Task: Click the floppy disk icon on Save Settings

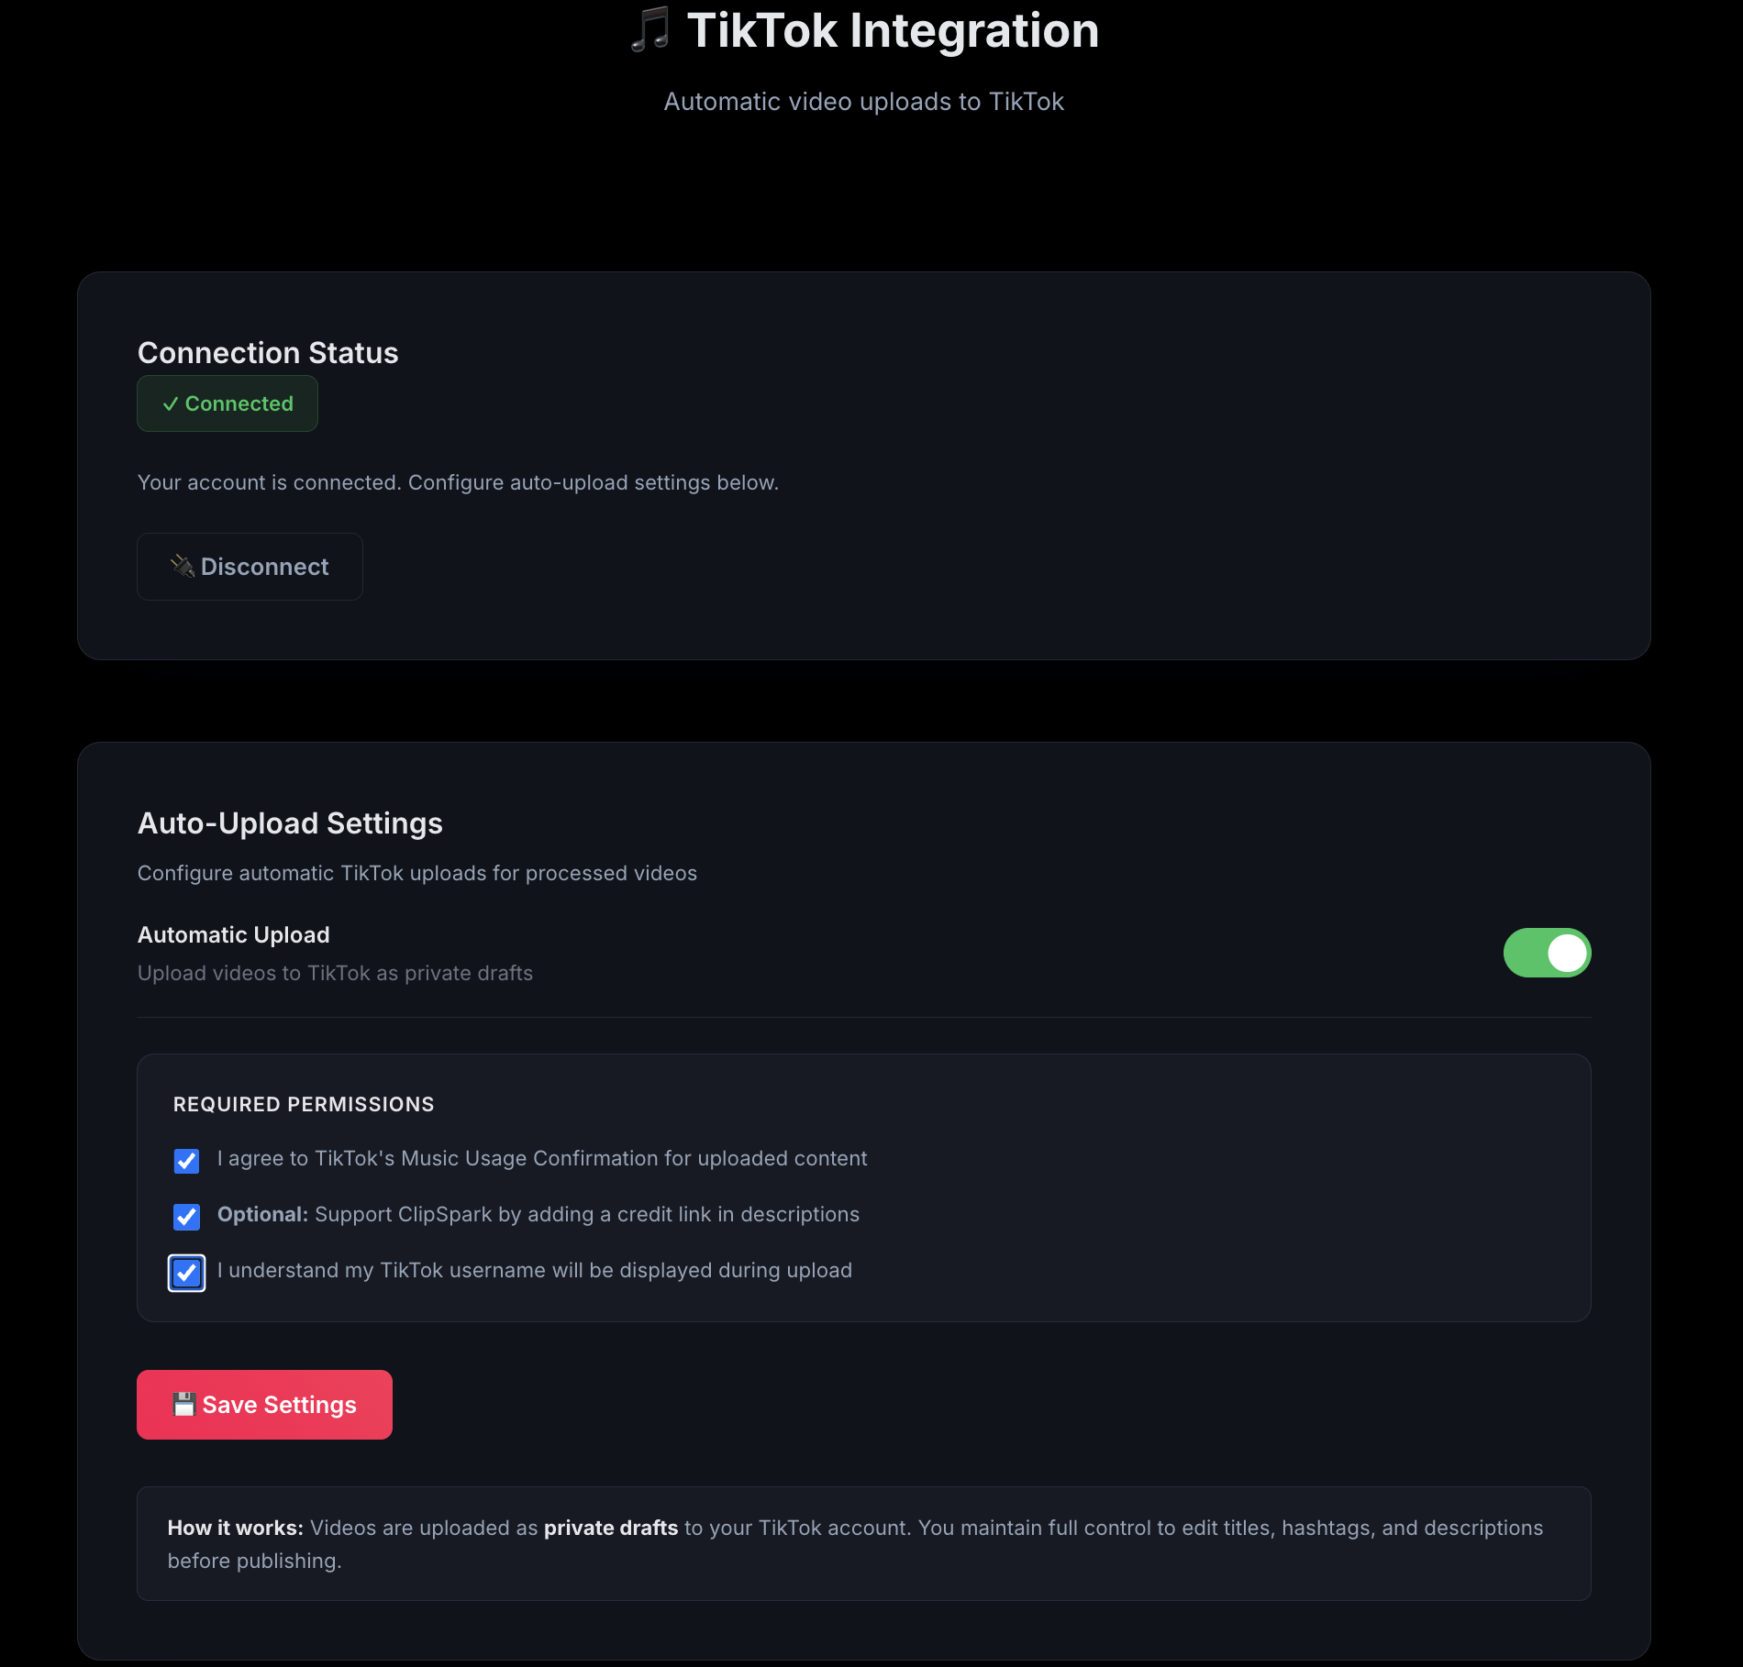Action: point(184,1405)
